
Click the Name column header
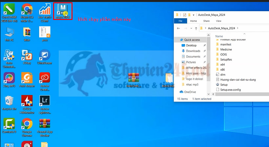(x=219, y=36)
